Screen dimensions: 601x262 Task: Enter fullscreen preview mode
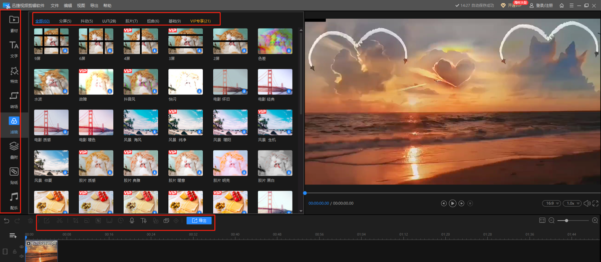(x=594, y=203)
